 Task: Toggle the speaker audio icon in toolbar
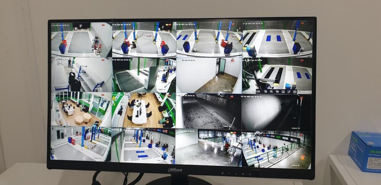[x=277, y=92]
